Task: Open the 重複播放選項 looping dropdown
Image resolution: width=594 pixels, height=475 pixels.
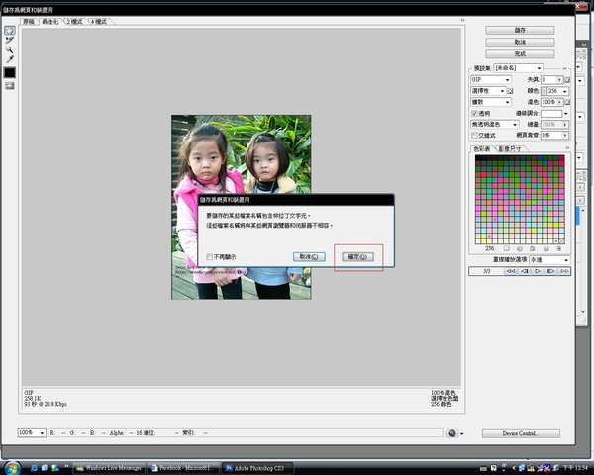Action: coord(549,260)
